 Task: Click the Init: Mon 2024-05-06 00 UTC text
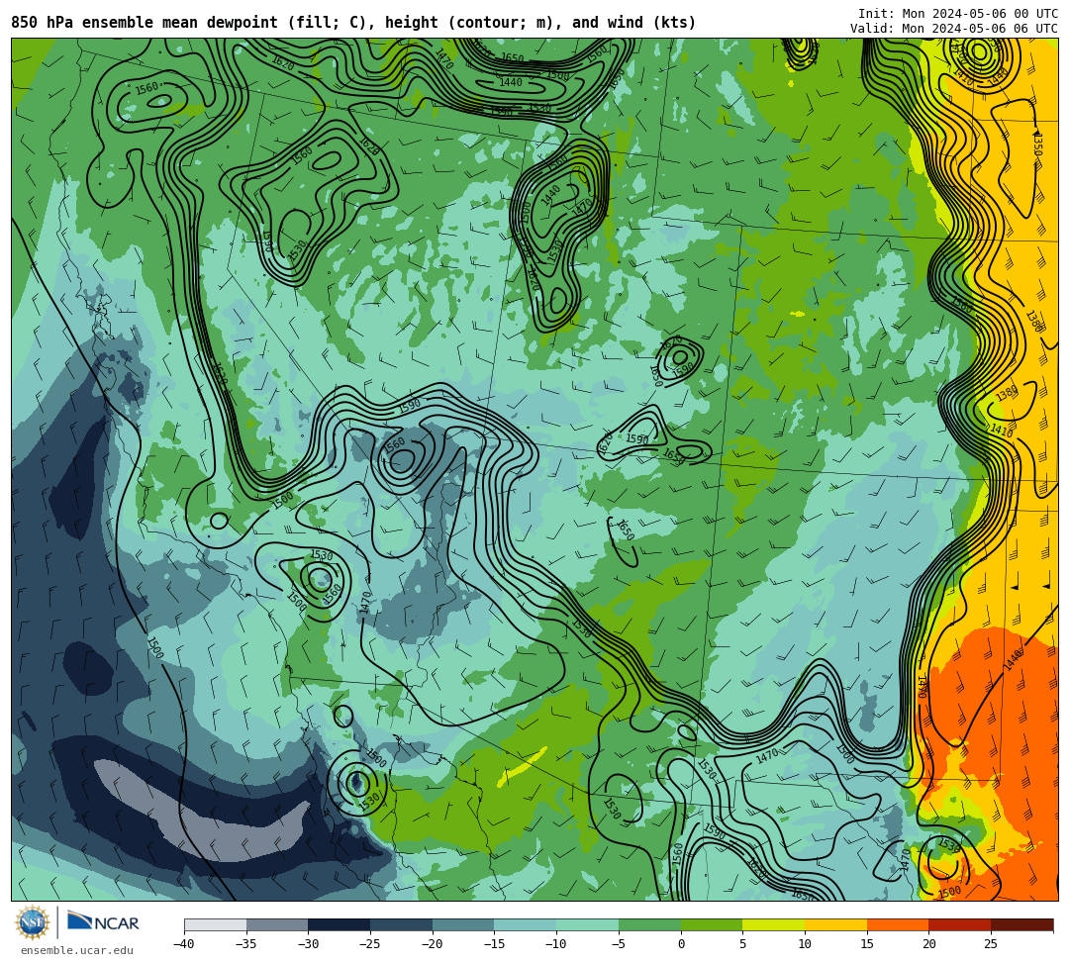pos(958,14)
